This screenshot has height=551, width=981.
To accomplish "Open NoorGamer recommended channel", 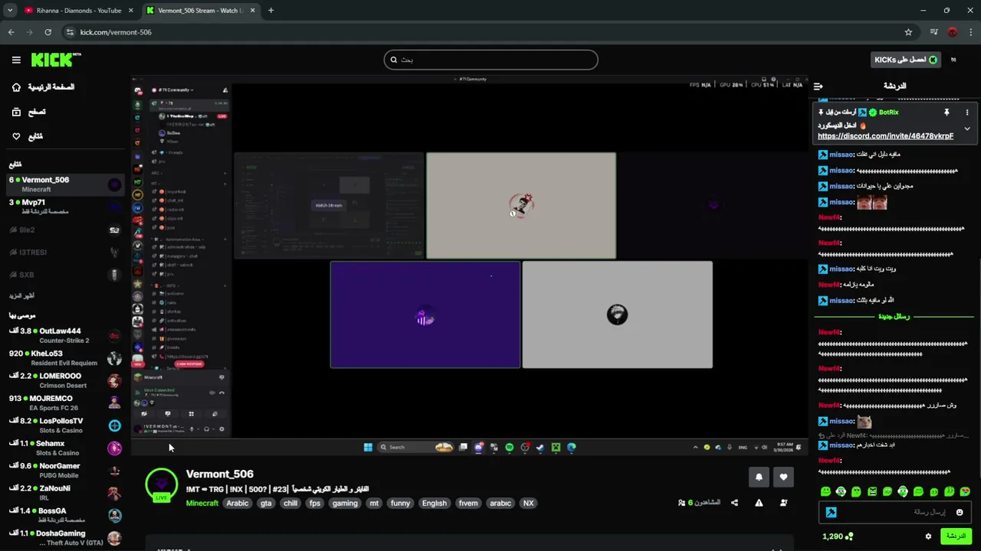I will [64, 470].
